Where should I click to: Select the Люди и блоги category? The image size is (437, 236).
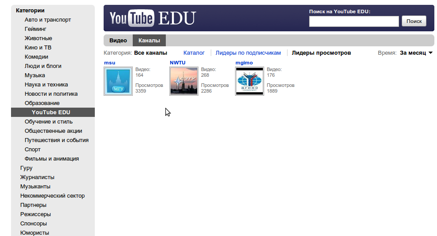[43, 66]
